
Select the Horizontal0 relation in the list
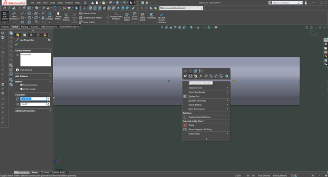[x=26, y=55]
